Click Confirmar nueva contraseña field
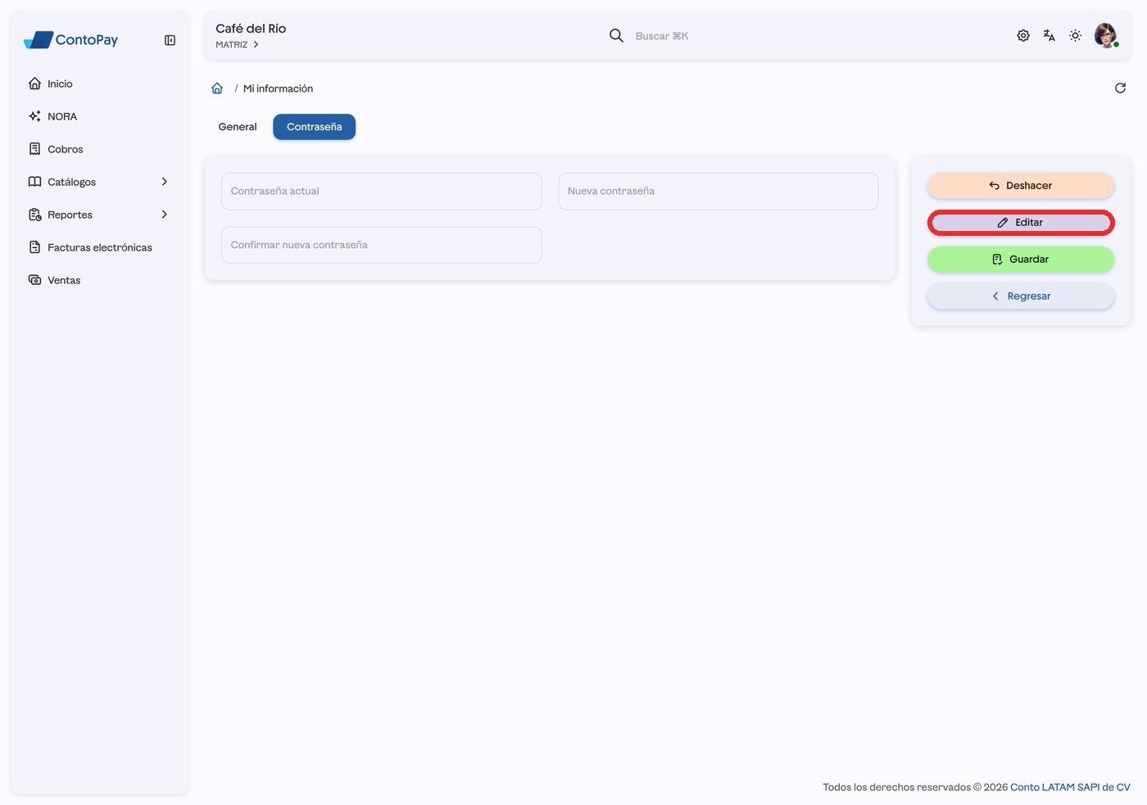This screenshot has height=805, width=1147. click(x=382, y=245)
